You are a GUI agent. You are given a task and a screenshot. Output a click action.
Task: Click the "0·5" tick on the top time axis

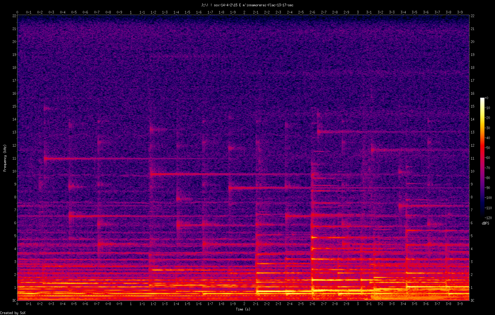(74, 12)
